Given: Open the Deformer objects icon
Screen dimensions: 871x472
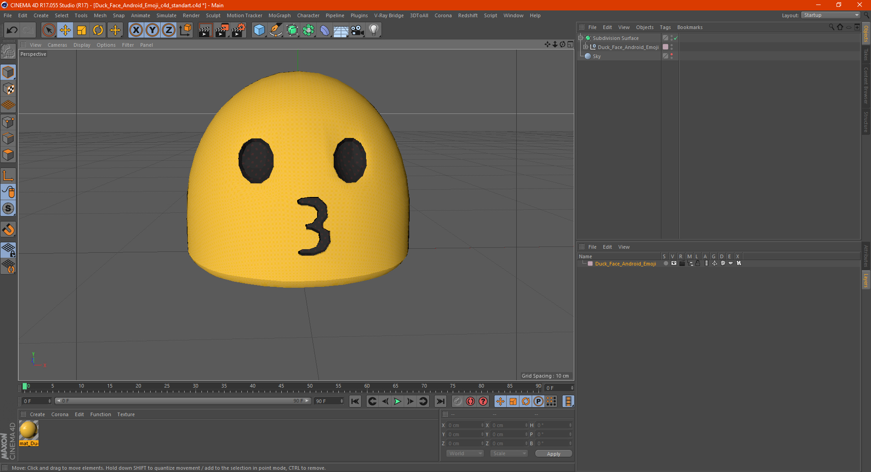Looking at the screenshot, I should tap(325, 30).
